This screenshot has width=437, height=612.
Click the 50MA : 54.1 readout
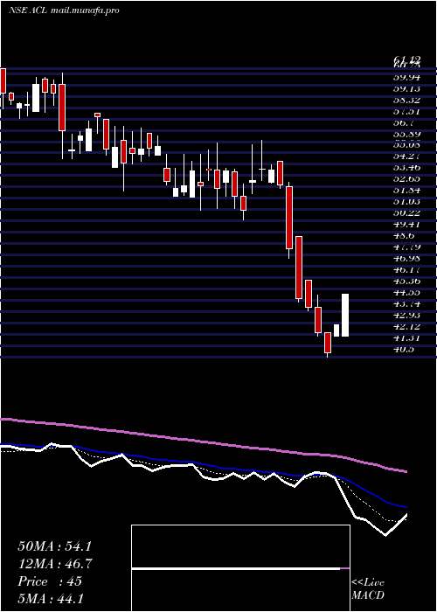point(54,546)
